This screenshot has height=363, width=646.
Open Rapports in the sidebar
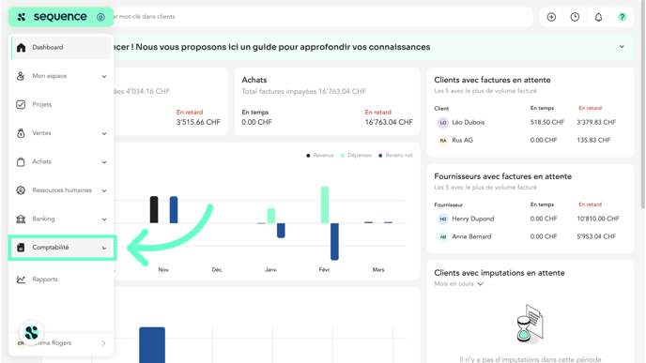(61, 280)
